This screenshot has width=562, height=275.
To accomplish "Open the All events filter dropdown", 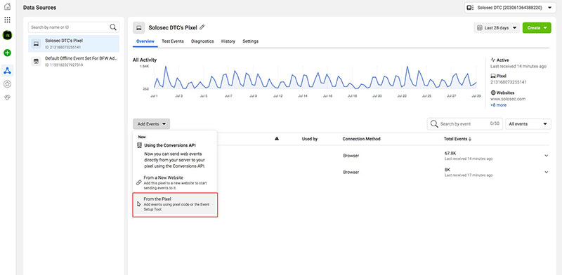I will [x=528, y=124].
